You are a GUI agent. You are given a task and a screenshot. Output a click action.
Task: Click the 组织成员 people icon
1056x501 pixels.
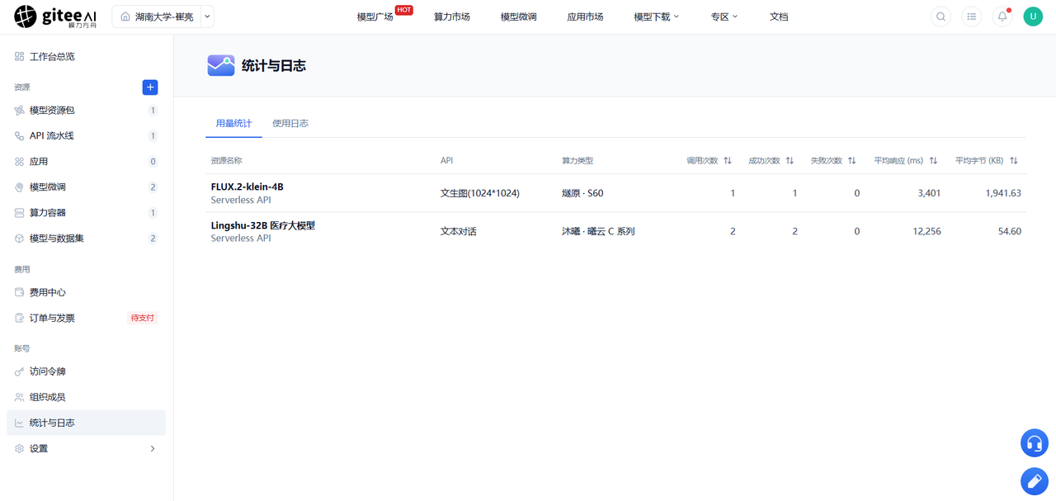point(19,398)
